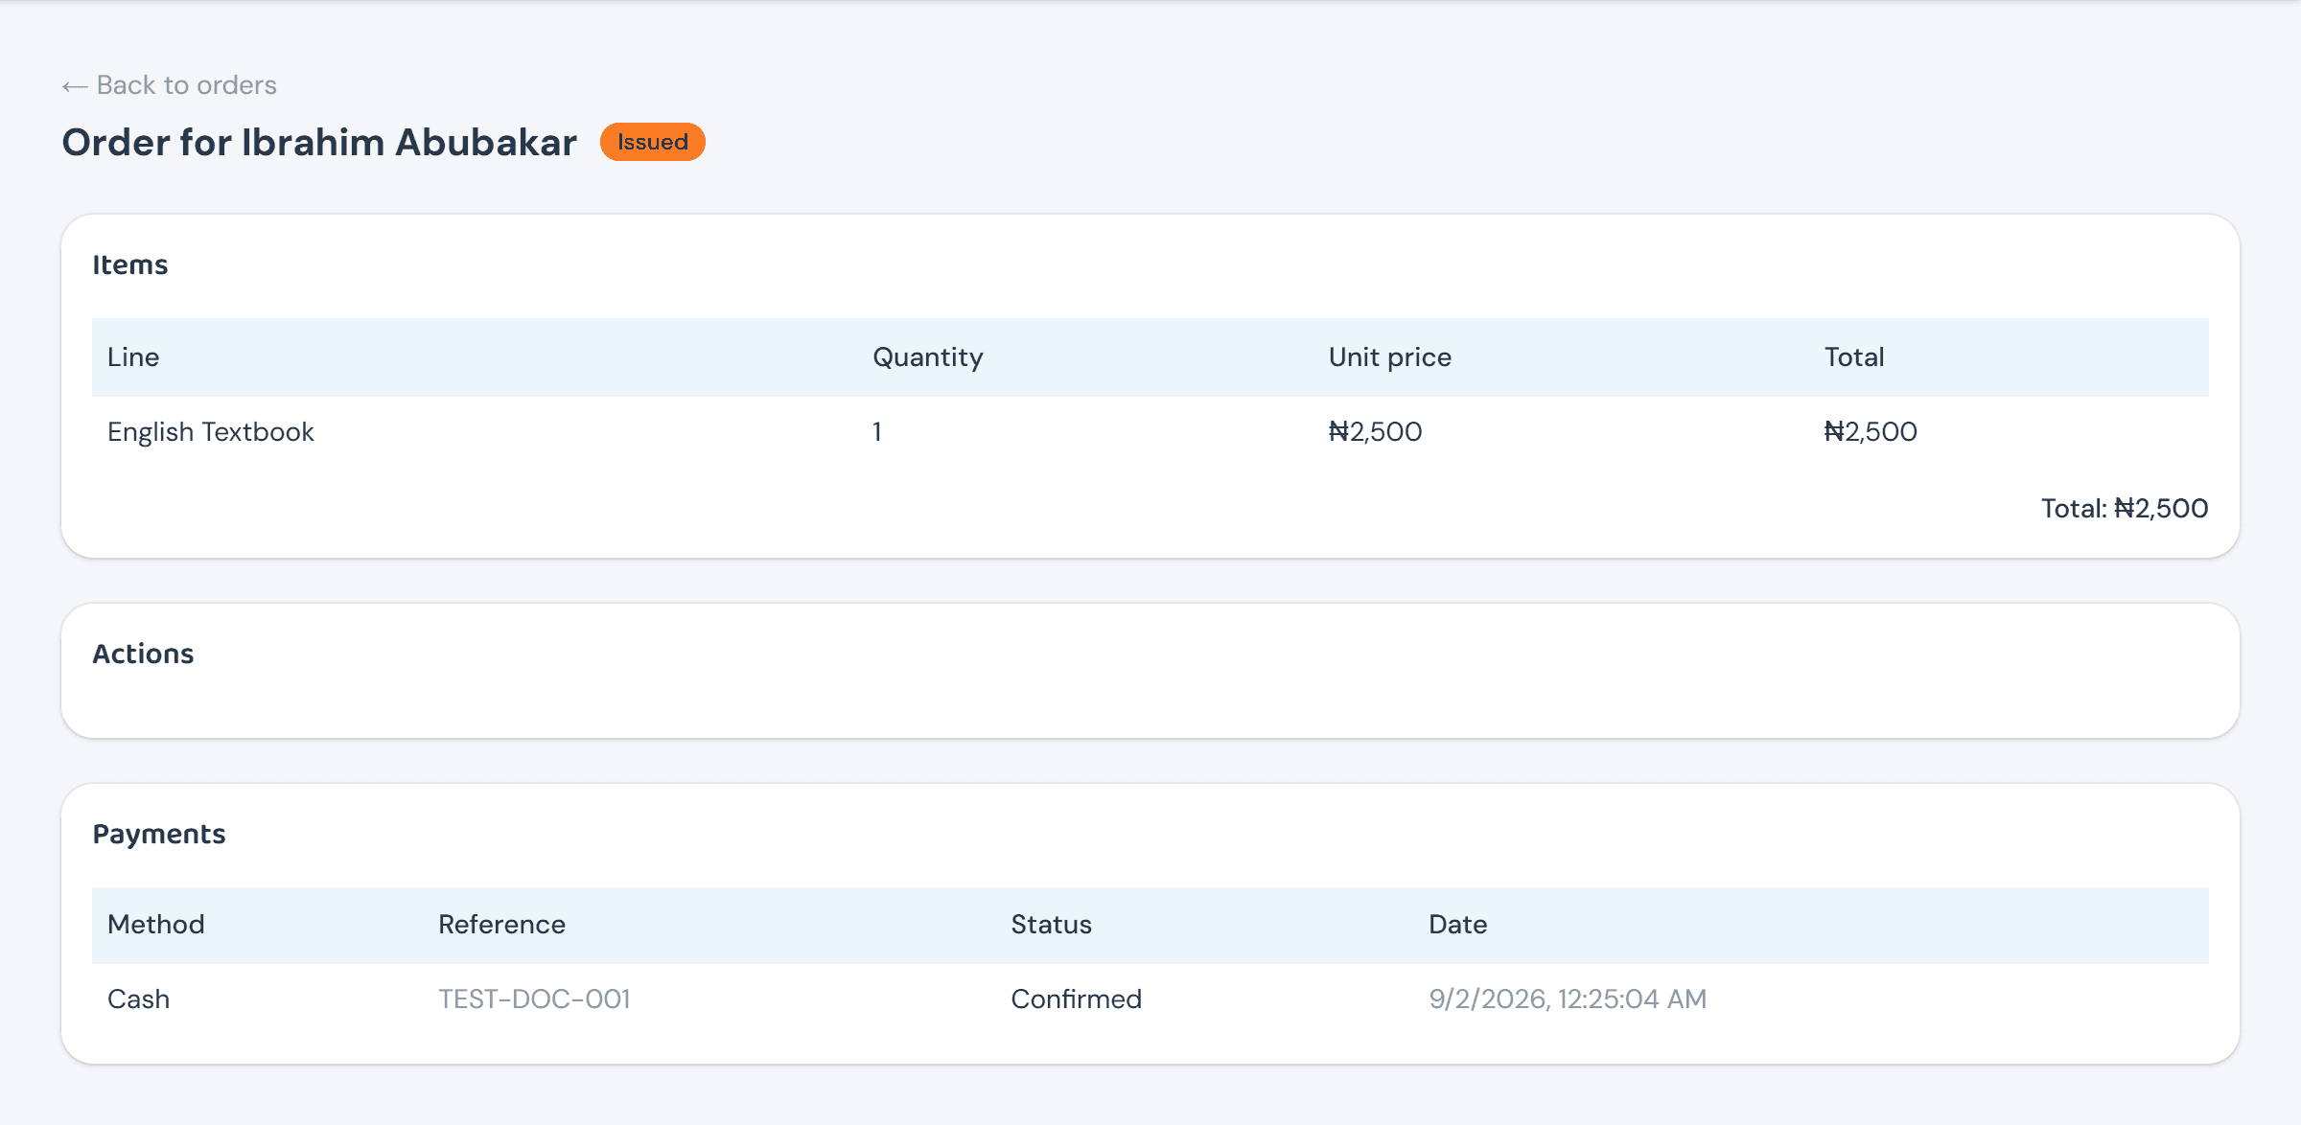
Task: Click the grand 'Total: ₦2,500' summary text
Action: pyautogui.click(x=2125, y=508)
